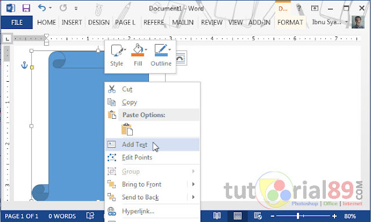Open the ADD-INS tab

point(259,23)
